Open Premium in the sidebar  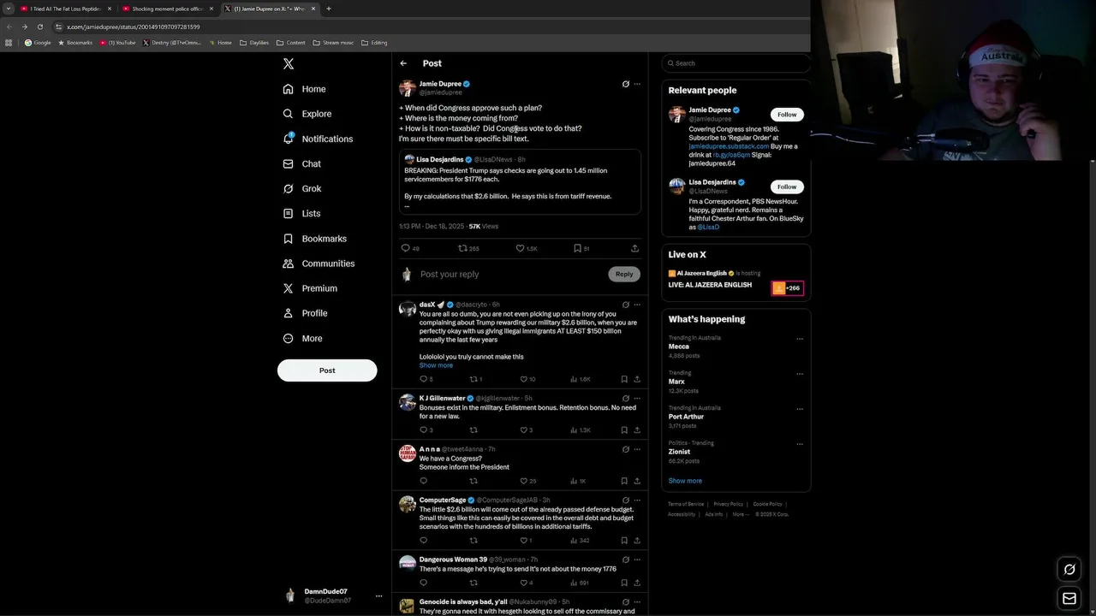tap(309, 288)
